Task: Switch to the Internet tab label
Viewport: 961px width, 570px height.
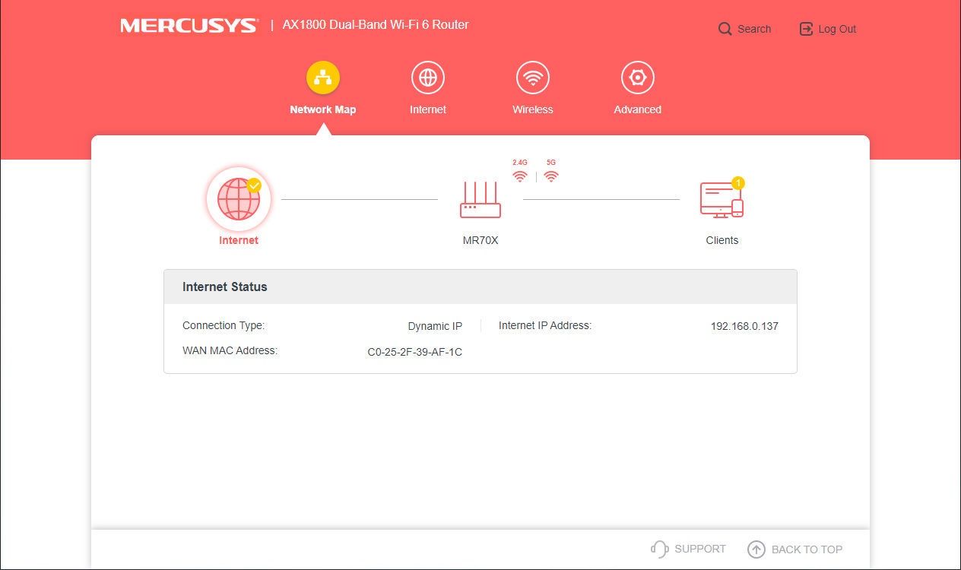Action: [428, 109]
